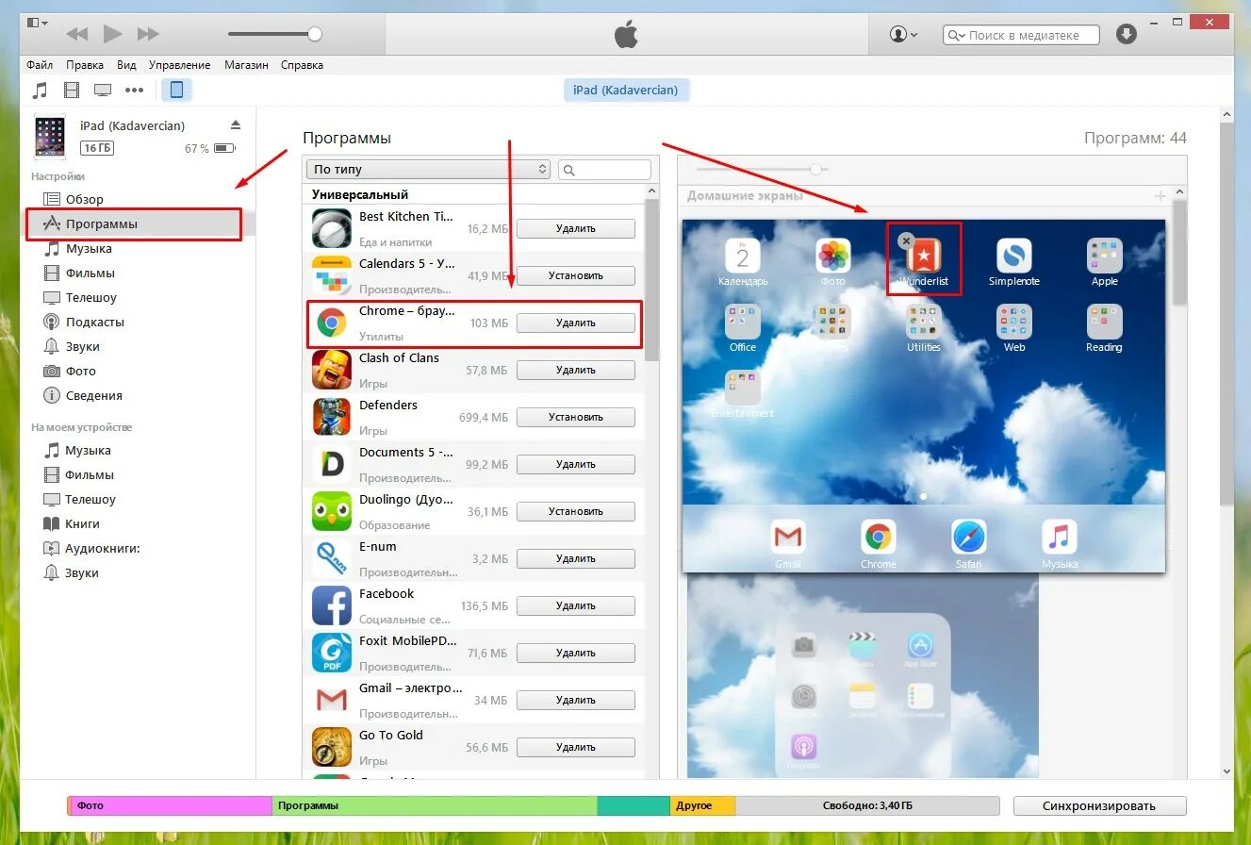Viewport: 1251px width, 845px height.
Task: Select Подкасты in settings sidebar
Action: [95, 322]
